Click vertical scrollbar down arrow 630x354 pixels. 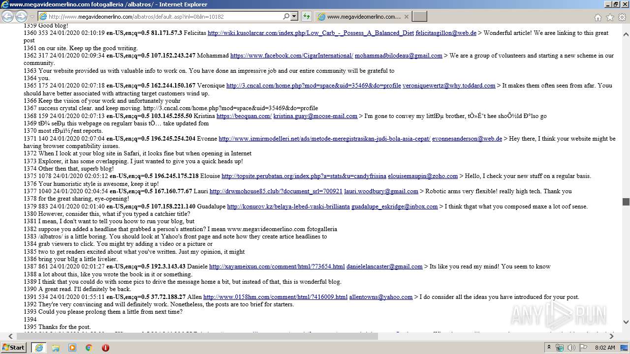click(626, 322)
